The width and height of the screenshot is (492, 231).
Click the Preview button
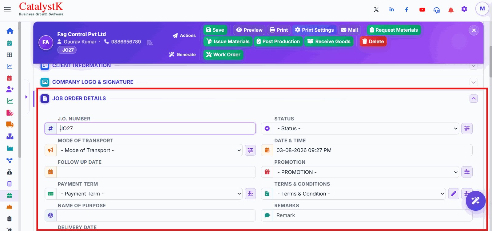(x=249, y=30)
